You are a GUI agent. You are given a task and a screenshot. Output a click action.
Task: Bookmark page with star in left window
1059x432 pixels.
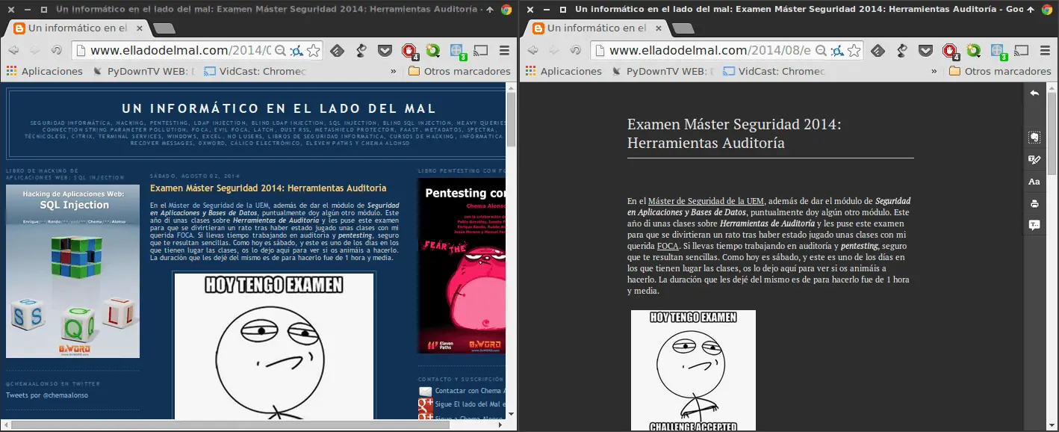click(x=314, y=51)
